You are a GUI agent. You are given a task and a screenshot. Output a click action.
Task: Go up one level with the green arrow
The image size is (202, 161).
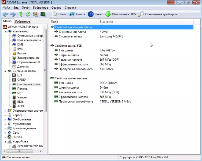point(21,14)
